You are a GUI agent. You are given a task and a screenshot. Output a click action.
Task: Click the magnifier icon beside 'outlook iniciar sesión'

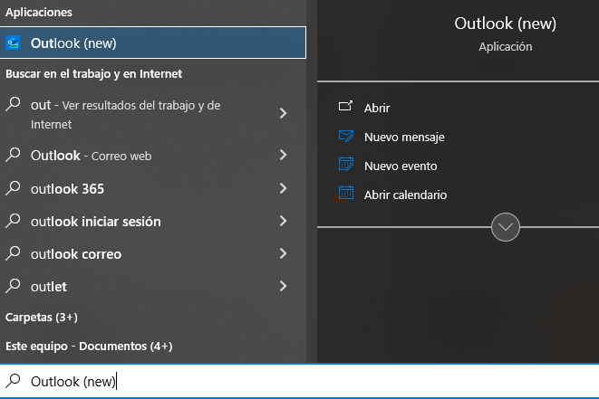(13, 221)
